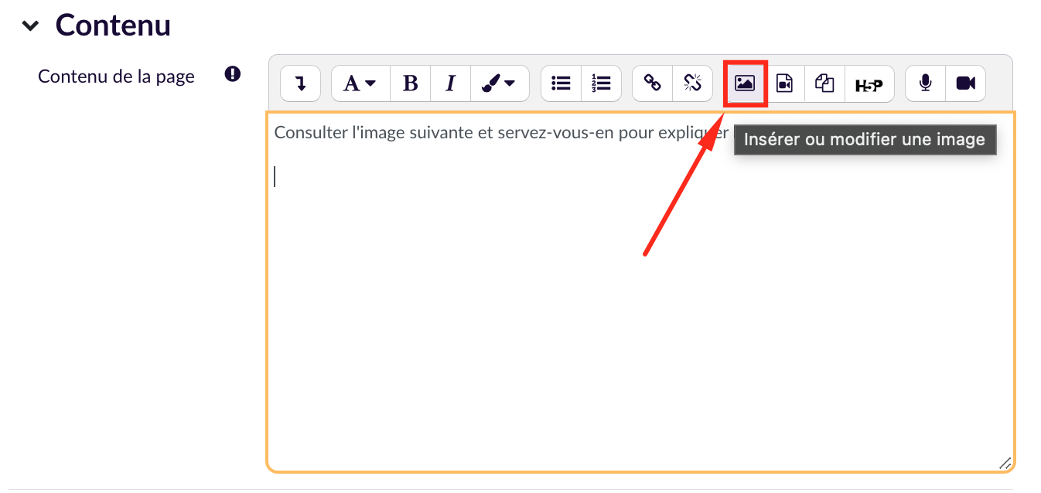Click the editor resize handle at bottom-right corner
1041x493 pixels.
coord(1005,463)
